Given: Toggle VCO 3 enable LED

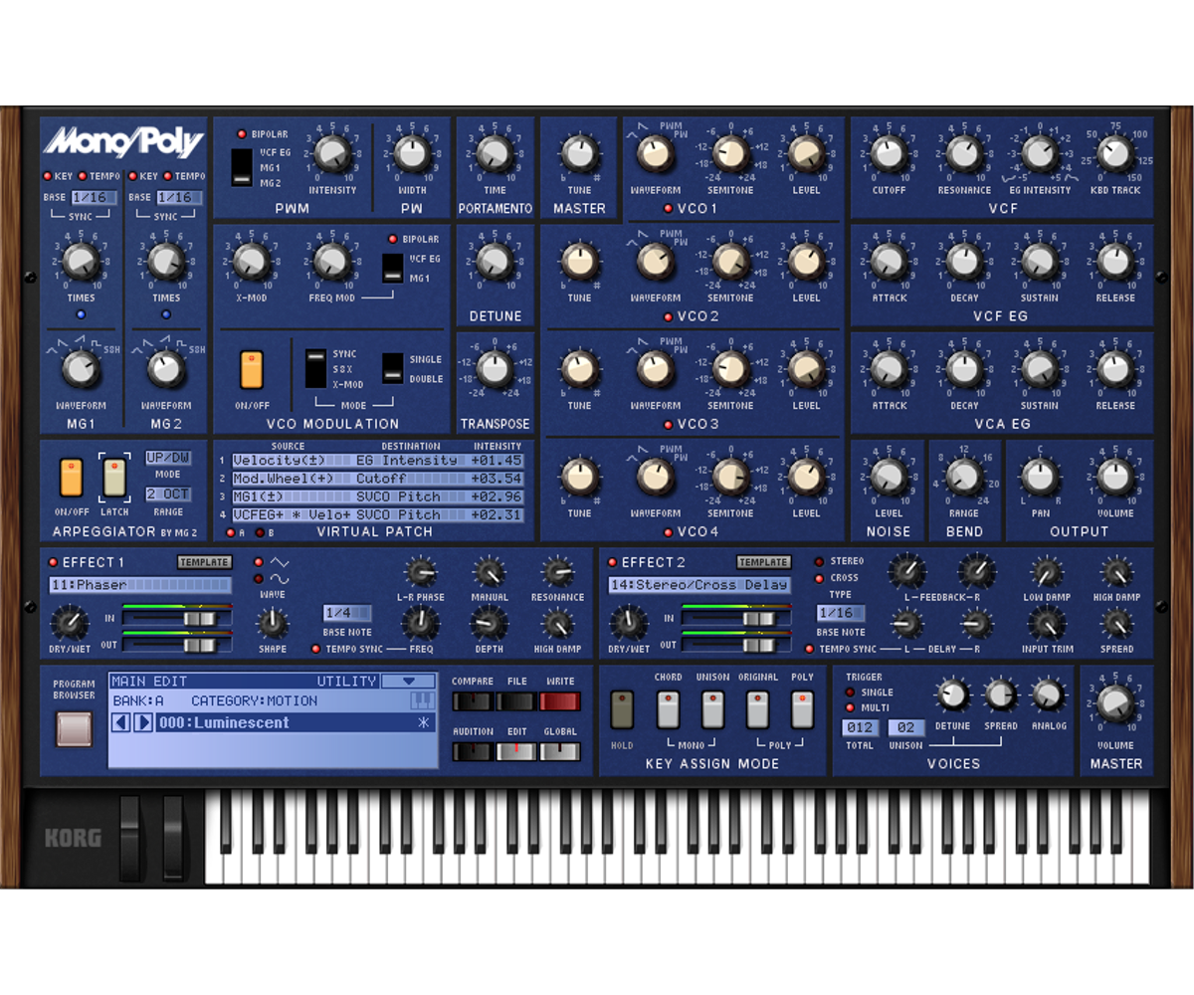Looking at the screenshot, I should pyautogui.click(x=669, y=425).
